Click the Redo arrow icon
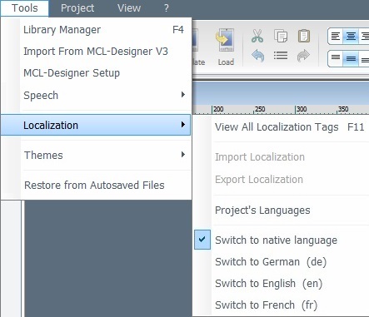The height and width of the screenshot is (317, 369). pyautogui.click(x=303, y=56)
